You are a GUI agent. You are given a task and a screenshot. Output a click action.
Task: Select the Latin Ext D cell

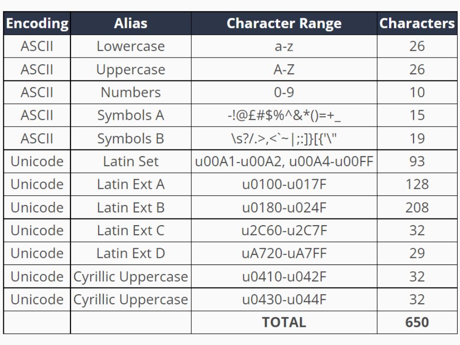(x=131, y=253)
